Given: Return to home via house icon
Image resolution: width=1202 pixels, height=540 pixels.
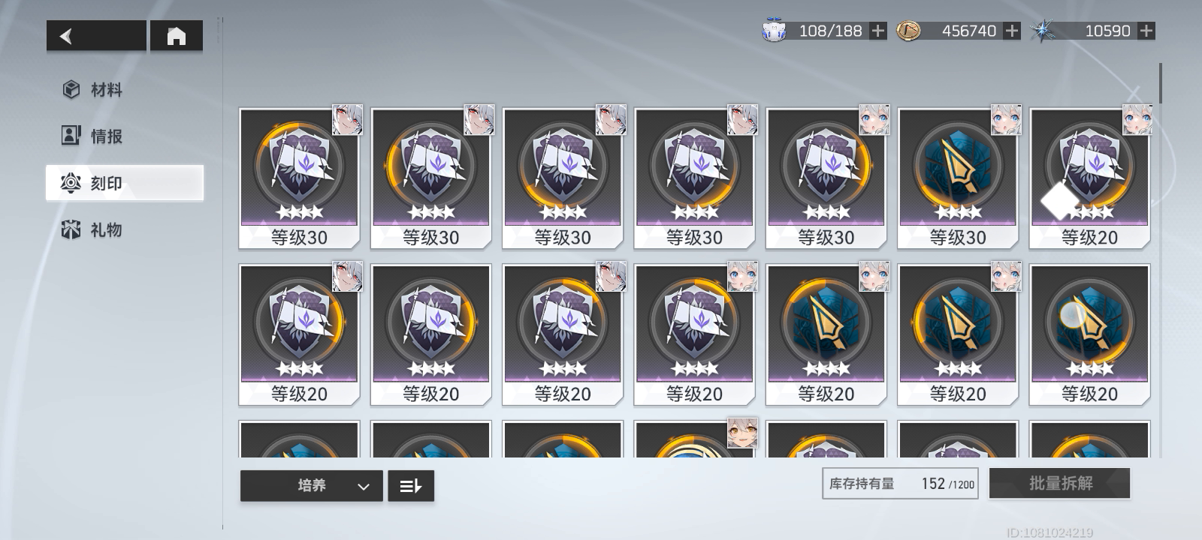Looking at the screenshot, I should coord(177,36).
